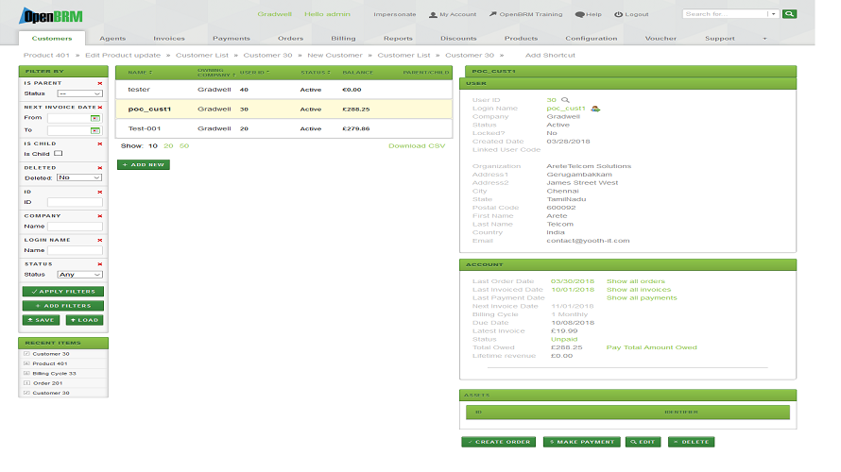This screenshot has height=472, width=841.
Task: Click Apply Filters button
Action: point(63,292)
